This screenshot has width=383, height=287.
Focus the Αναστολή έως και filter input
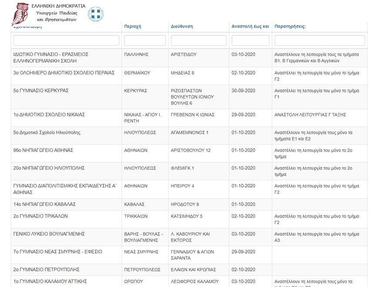click(250, 40)
